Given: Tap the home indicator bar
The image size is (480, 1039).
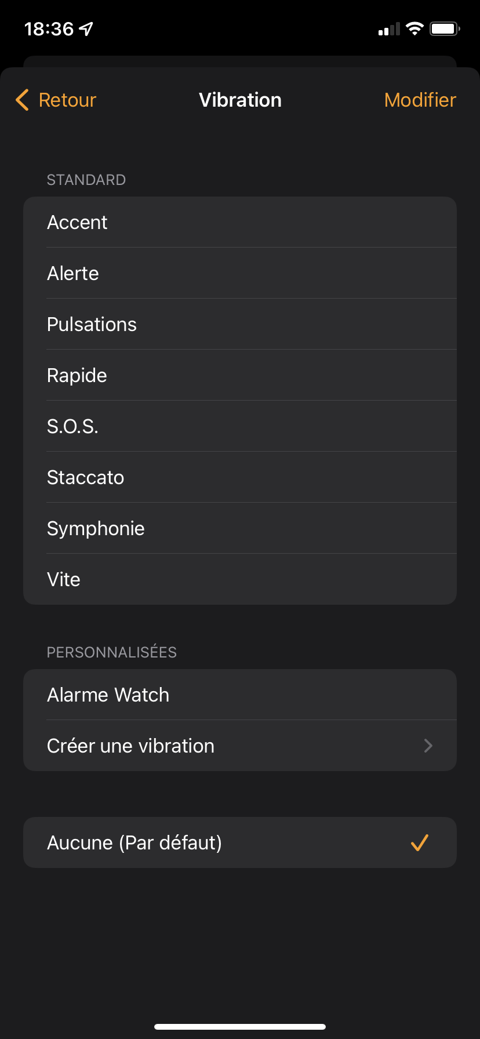Looking at the screenshot, I should pos(240,1027).
